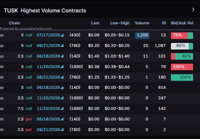Click the 190 open interest value
The height and width of the screenshot is (139, 200).
coord(162,77)
